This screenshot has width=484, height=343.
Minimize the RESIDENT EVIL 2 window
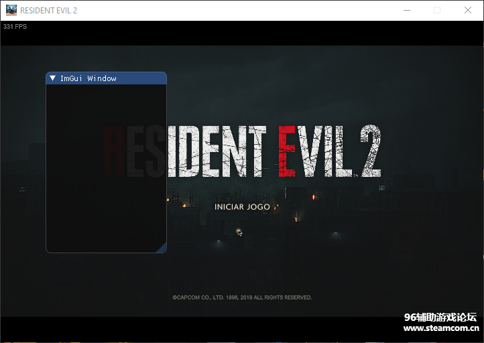[x=407, y=10]
